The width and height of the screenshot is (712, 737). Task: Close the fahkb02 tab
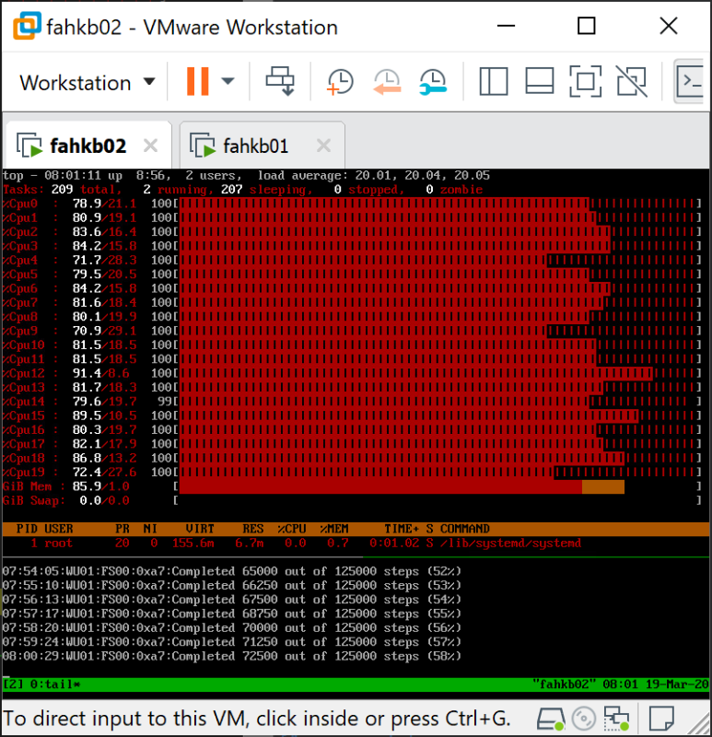pyautogui.click(x=150, y=146)
